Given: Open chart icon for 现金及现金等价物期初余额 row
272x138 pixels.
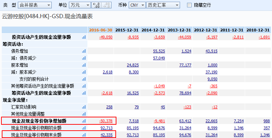Looking at the screenshot, I should [x=84, y=128].
